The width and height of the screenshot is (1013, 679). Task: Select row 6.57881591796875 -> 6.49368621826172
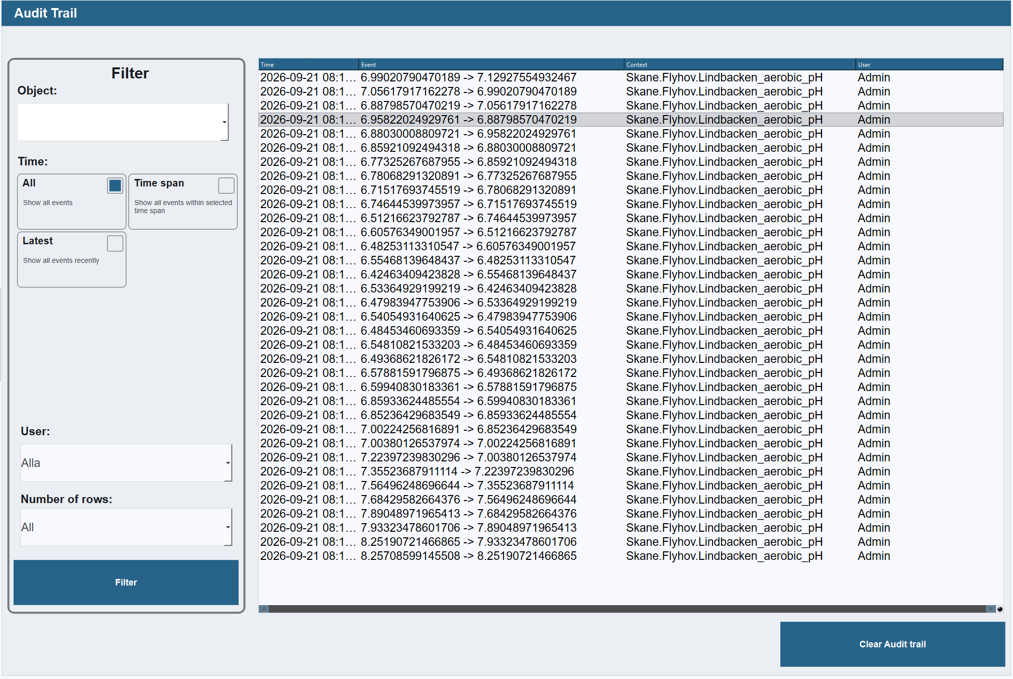pyautogui.click(x=631, y=373)
